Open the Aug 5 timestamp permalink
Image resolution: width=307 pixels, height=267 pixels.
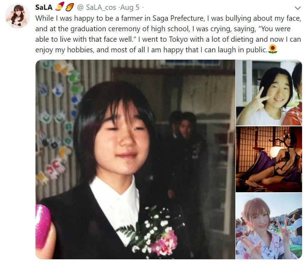click(130, 7)
